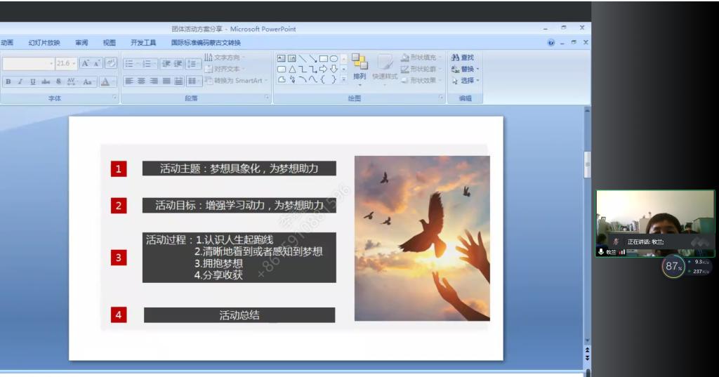Toggle Align Text Left
The width and height of the screenshot is (719, 377).
coord(129,81)
